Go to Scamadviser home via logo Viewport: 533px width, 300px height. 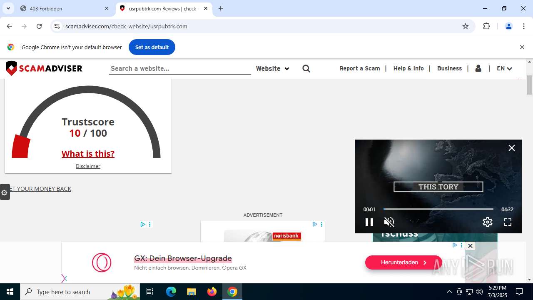[x=44, y=68]
